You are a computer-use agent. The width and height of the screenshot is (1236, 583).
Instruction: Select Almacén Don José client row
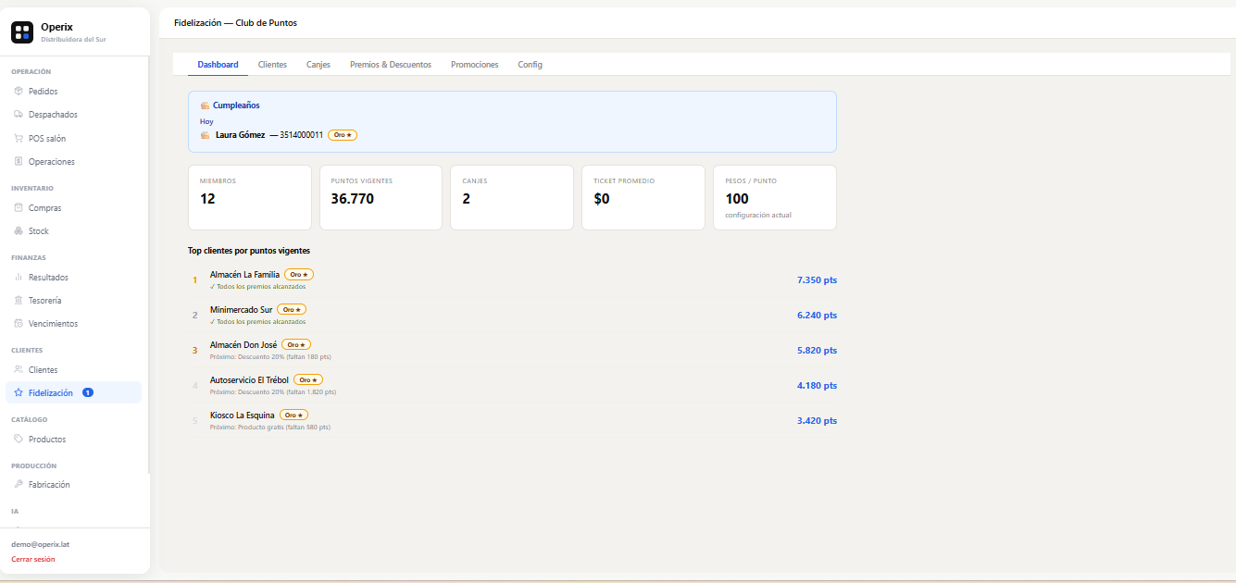(513, 350)
